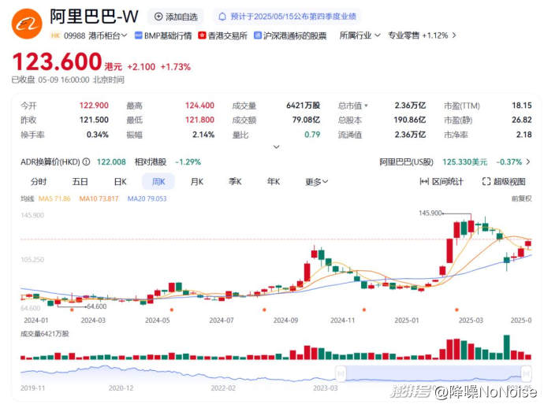Click the 145.900 high price marker
544x408 pixels.
pyautogui.click(x=430, y=213)
